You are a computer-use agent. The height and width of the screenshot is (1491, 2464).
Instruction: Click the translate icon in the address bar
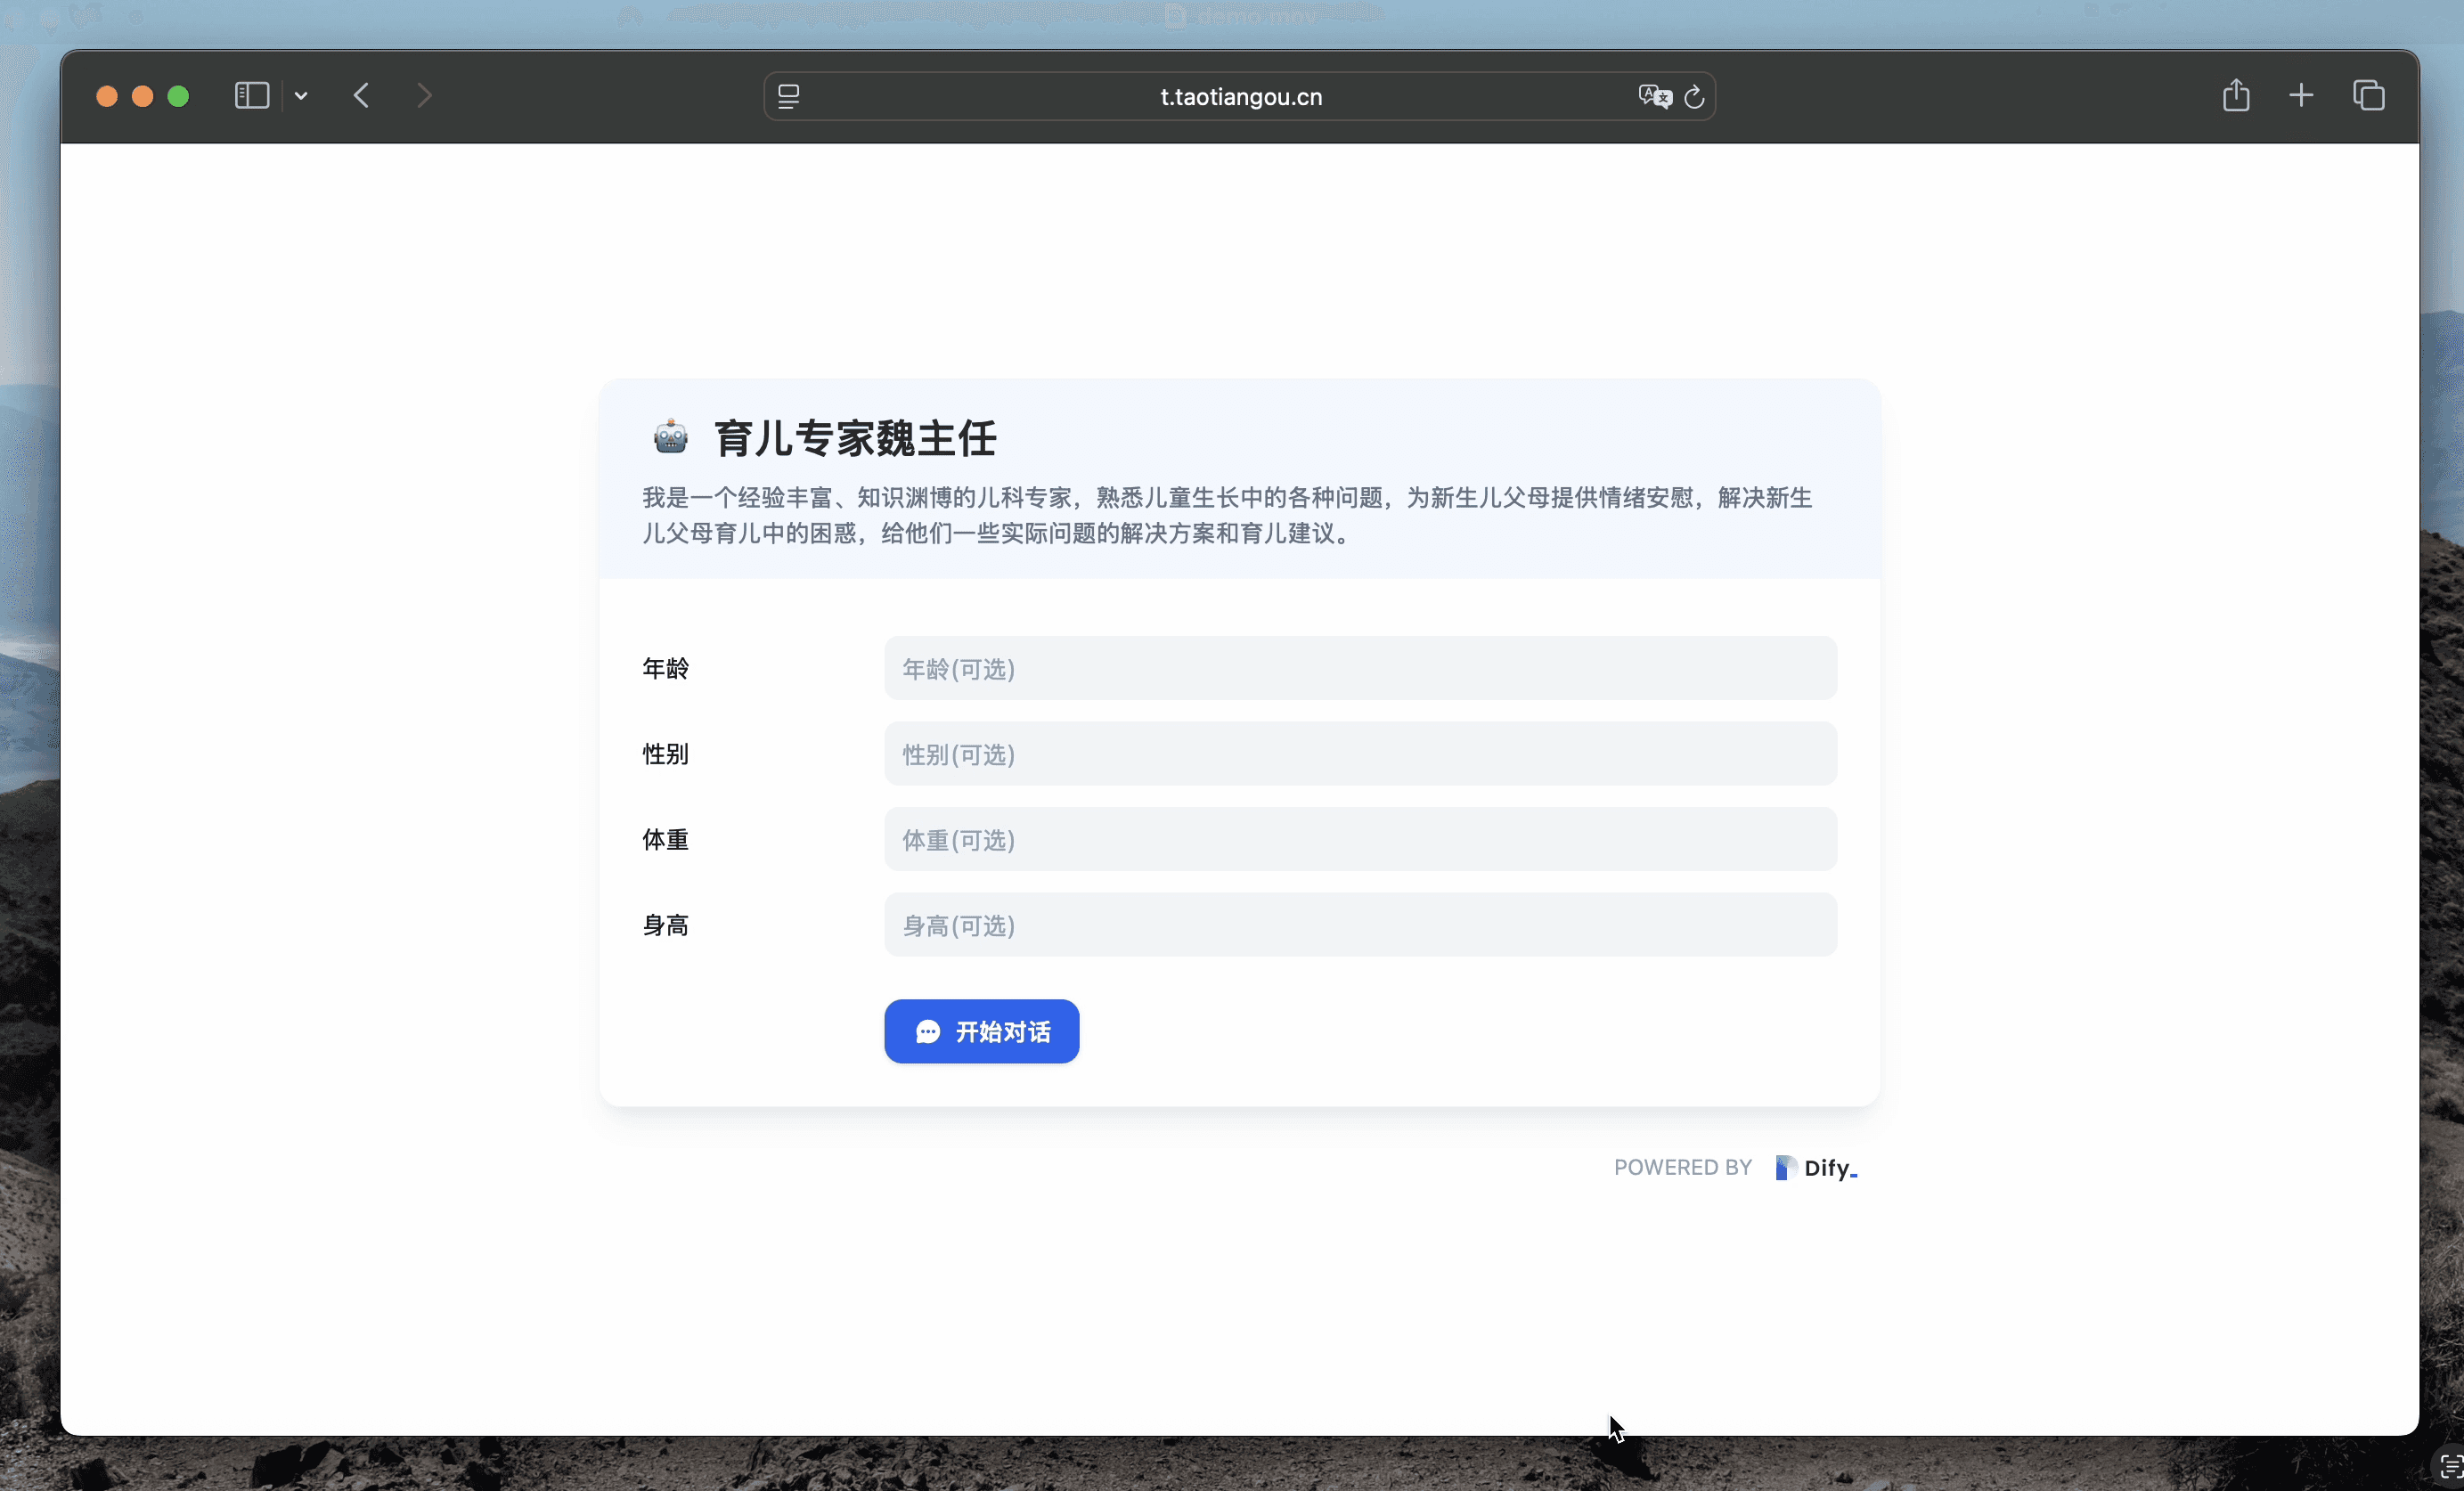coord(1654,95)
